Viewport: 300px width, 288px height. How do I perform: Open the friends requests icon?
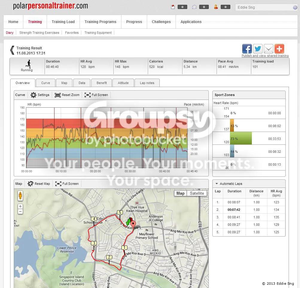tap(216, 7)
